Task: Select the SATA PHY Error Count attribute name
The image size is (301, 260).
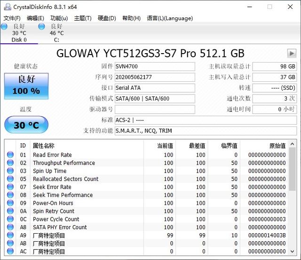Action: point(60,227)
